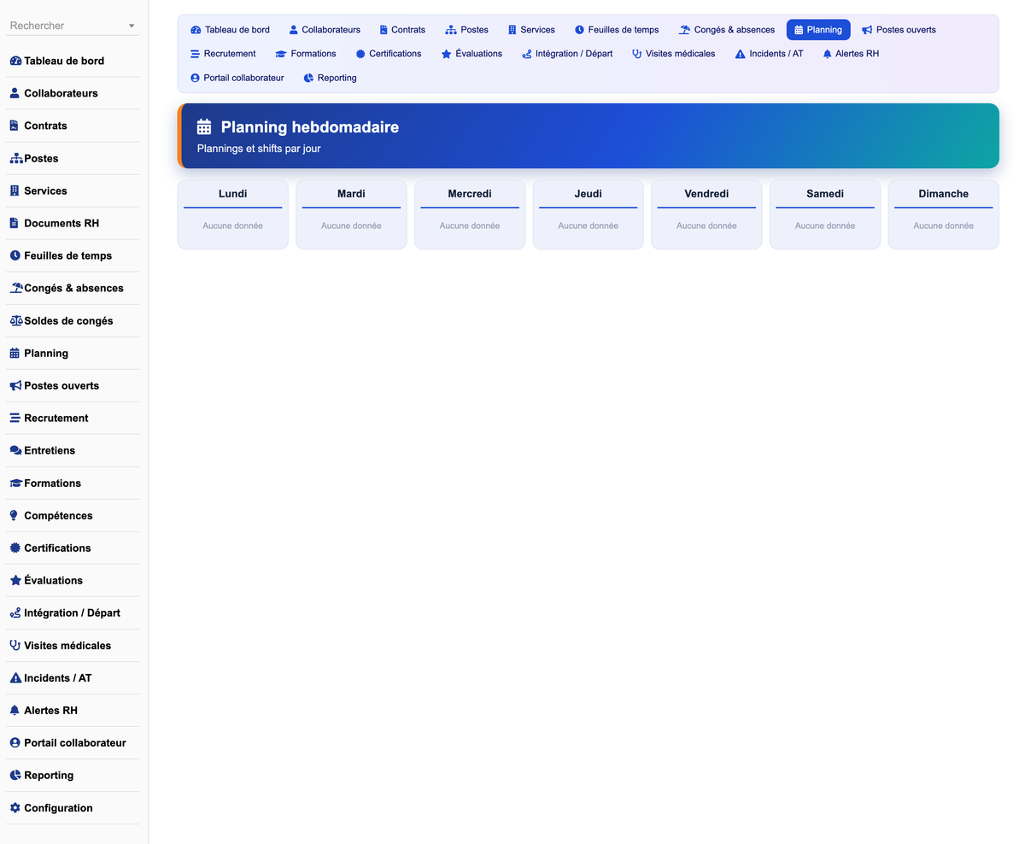Go to Services tab in top navigation
1025x844 pixels.
[531, 30]
